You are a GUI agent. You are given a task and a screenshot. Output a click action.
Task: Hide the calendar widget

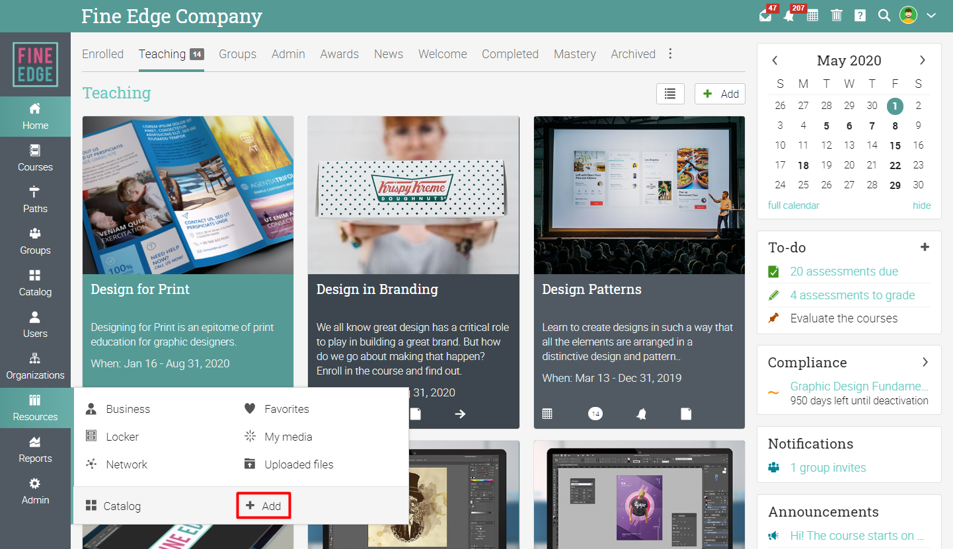point(921,205)
